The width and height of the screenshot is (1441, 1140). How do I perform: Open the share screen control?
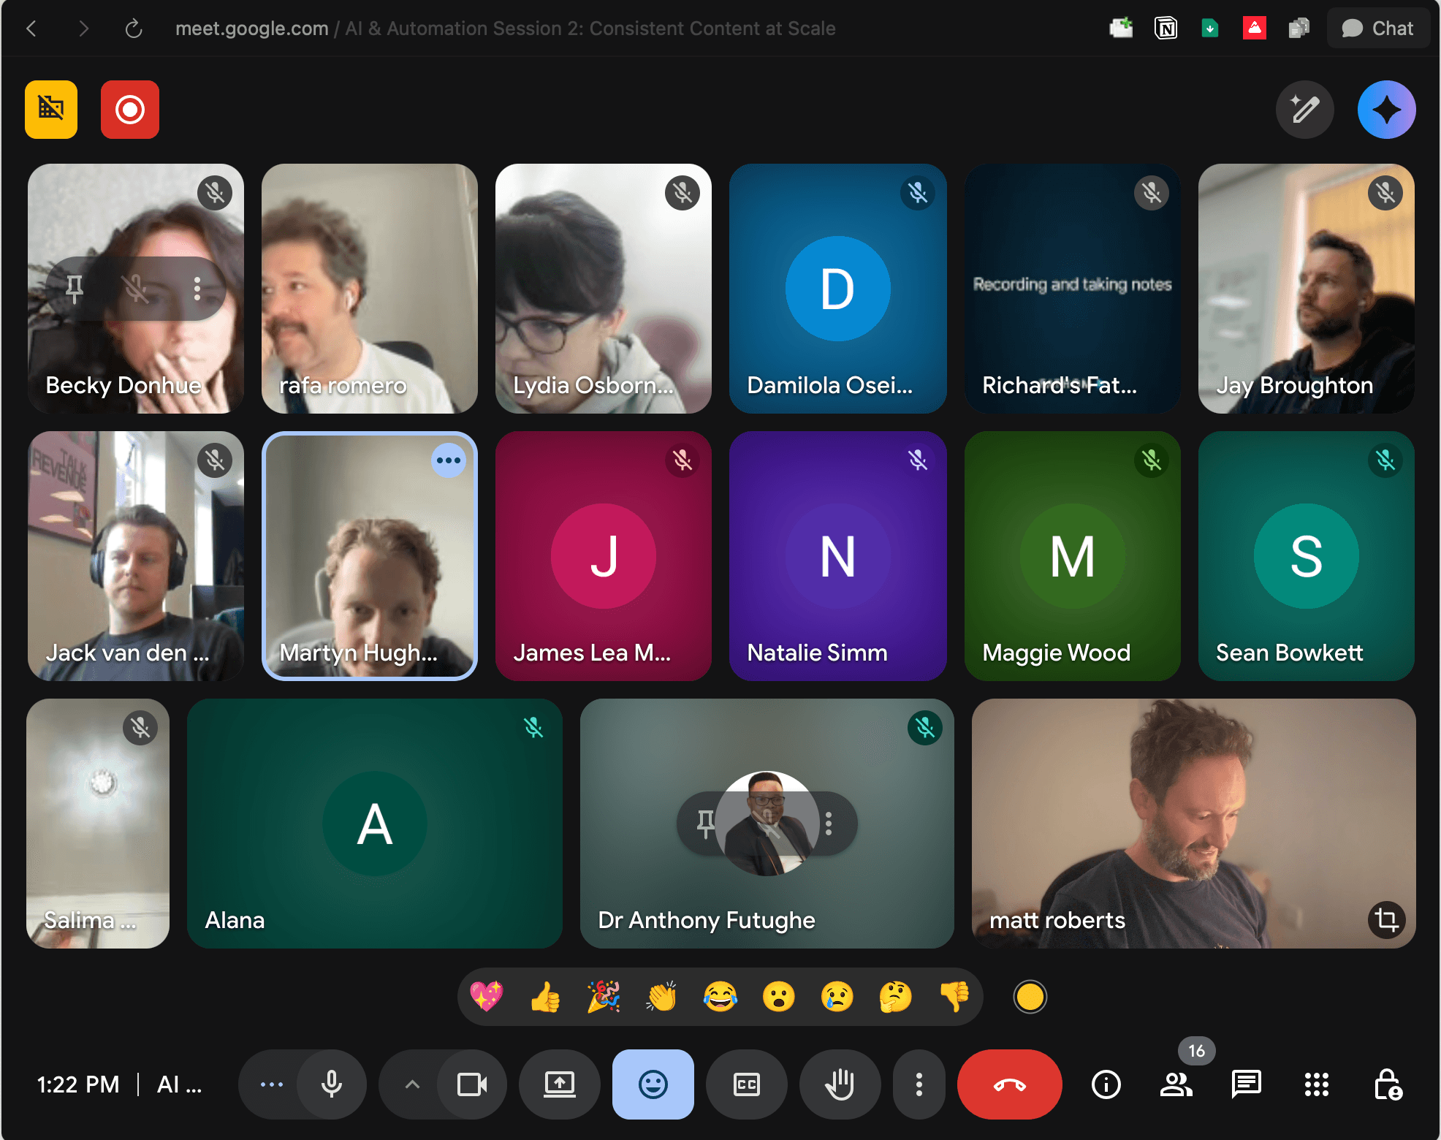(559, 1084)
